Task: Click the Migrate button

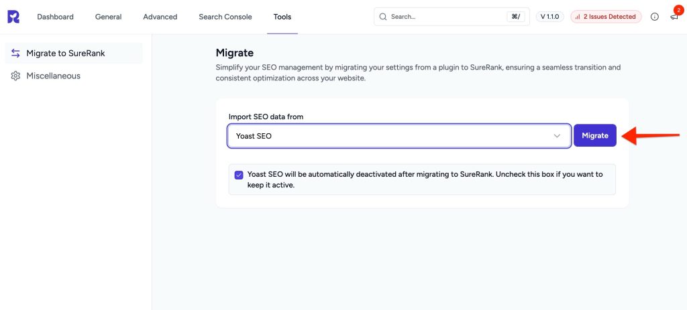Action: tap(595, 135)
